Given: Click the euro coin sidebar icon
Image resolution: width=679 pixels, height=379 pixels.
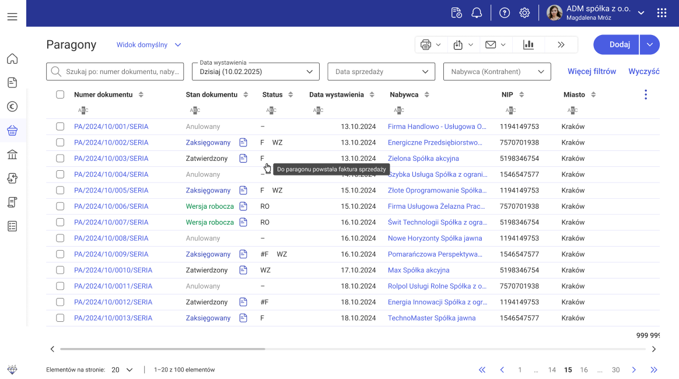Looking at the screenshot, I should coord(12,107).
